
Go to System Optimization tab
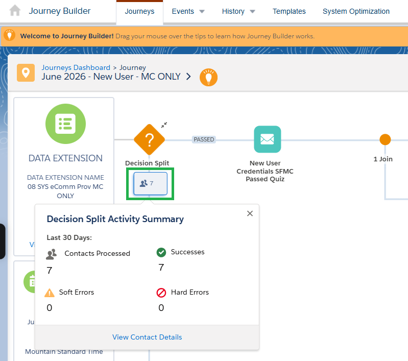click(356, 11)
